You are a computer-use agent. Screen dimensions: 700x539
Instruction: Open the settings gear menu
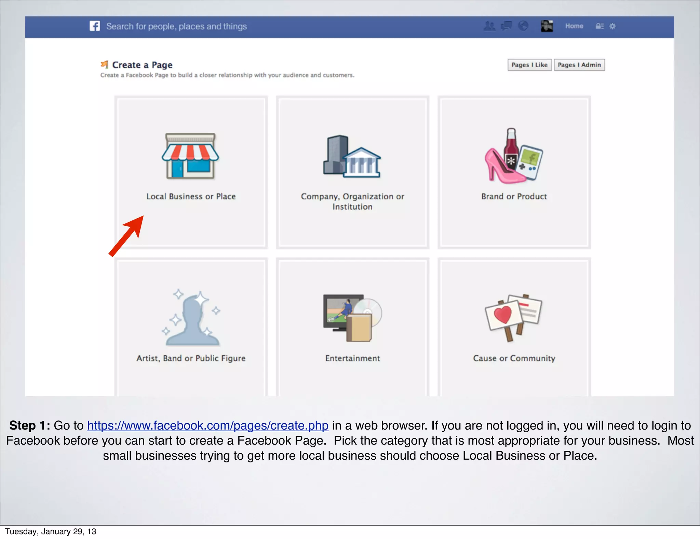point(612,26)
